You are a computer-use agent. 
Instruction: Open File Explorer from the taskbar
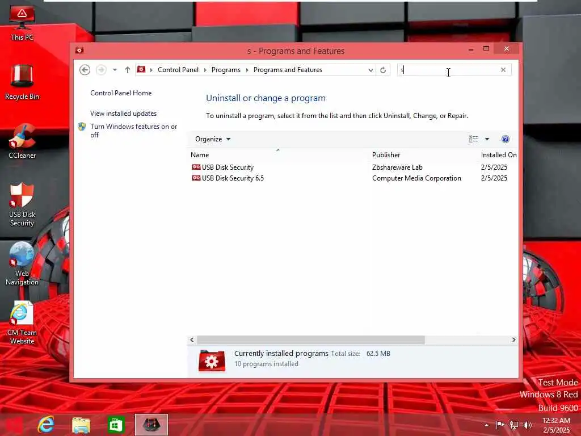[81, 425]
